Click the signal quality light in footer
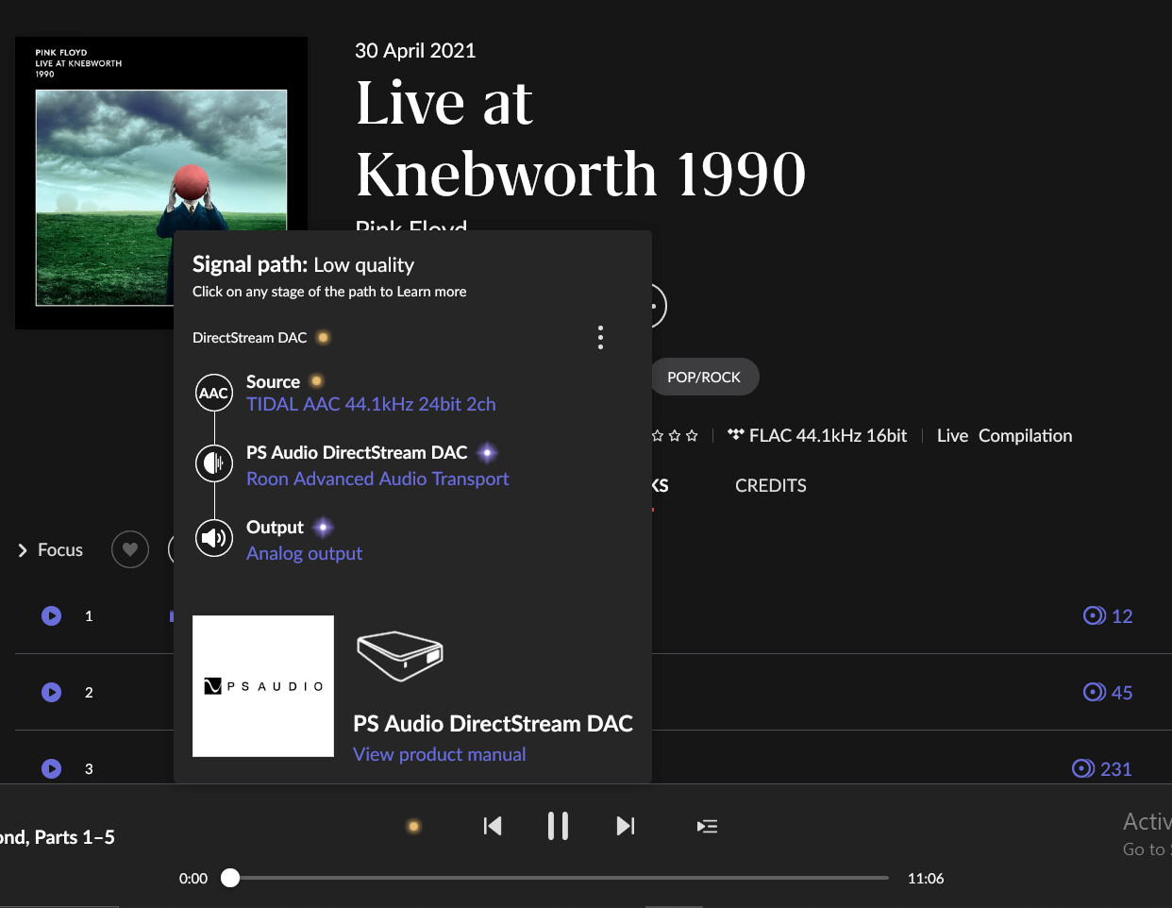1172x908 pixels. coord(413,826)
